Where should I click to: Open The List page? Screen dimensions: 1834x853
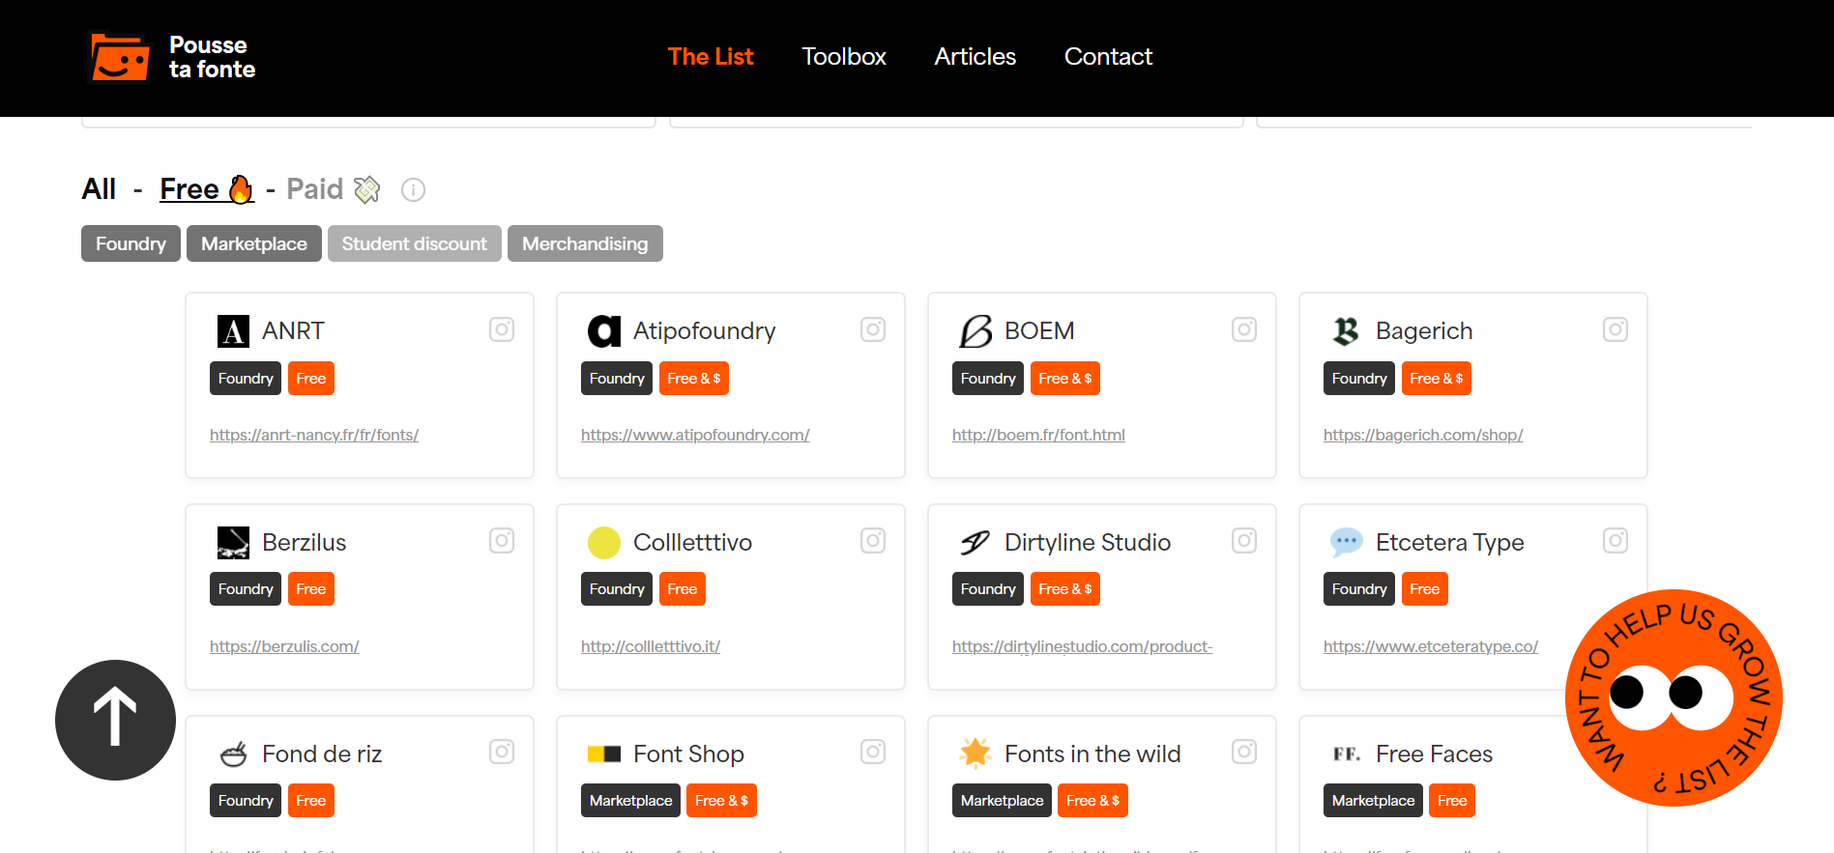coord(711,57)
